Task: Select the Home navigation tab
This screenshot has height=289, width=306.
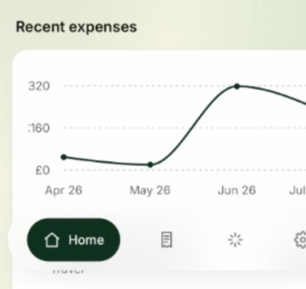Action: (x=73, y=240)
